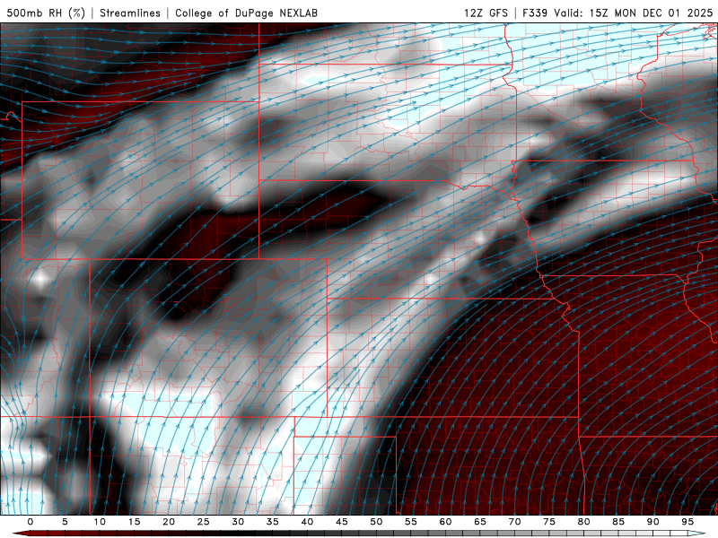Viewport: 718px width, 538px height.
Task: Click the color scale label "40"
Action: [307, 522]
